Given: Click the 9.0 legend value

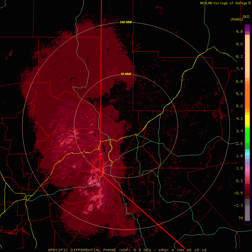Looking at the screenshot, I should tap(239, 44).
